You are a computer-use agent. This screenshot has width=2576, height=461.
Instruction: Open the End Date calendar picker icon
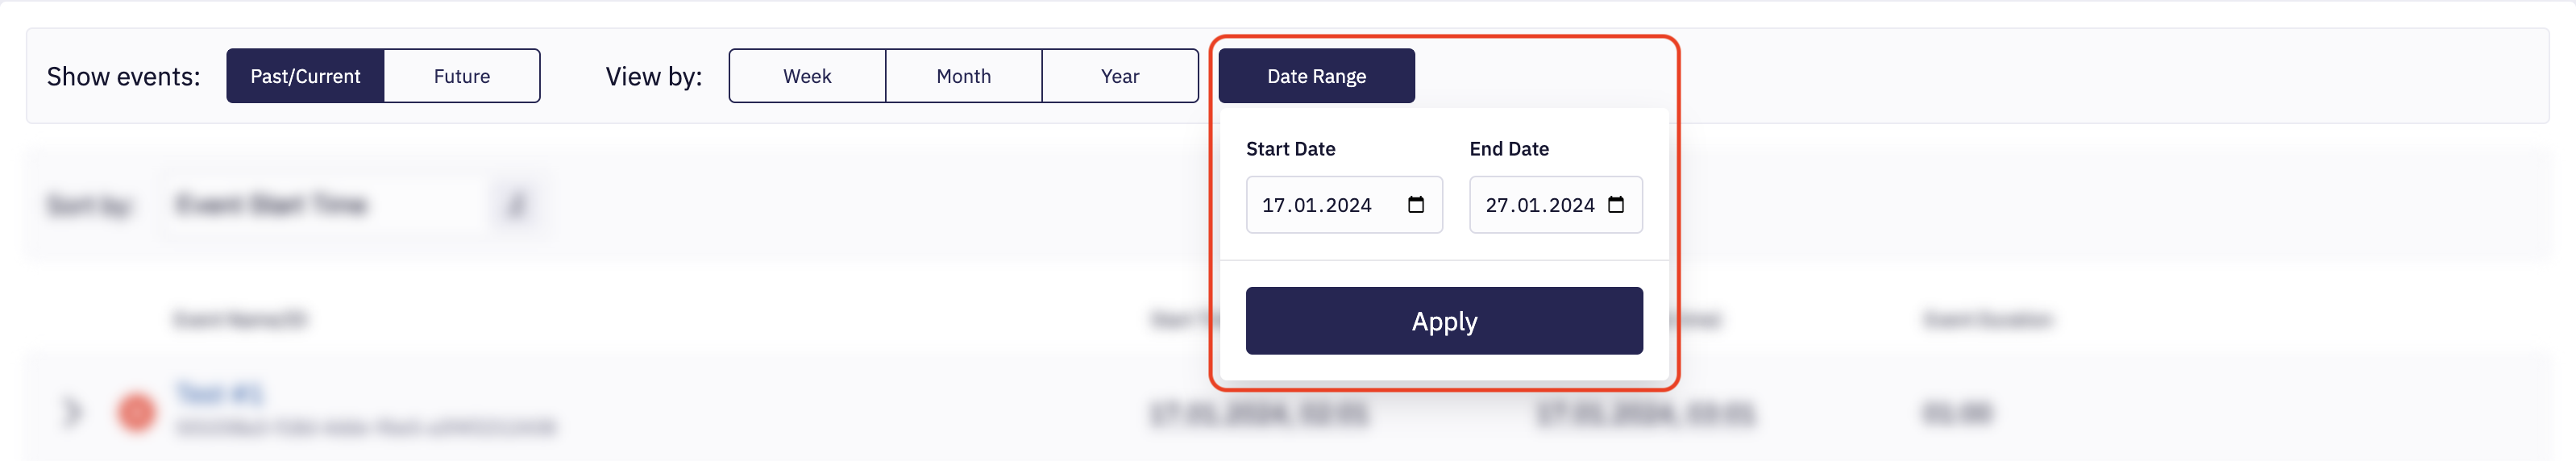1615,205
